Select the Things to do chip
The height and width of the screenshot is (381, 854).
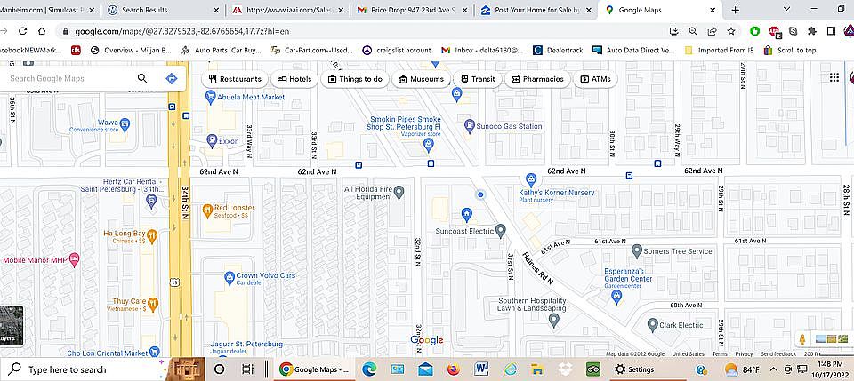click(355, 79)
